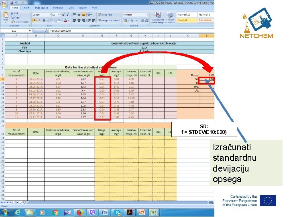The height and width of the screenshot is (217, 289).
Task: Open the text orientation options
Action: pyautogui.click(x=90, y=14)
